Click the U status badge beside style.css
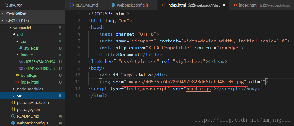Viewport: 294px width, 126px height. [x=60, y=48]
